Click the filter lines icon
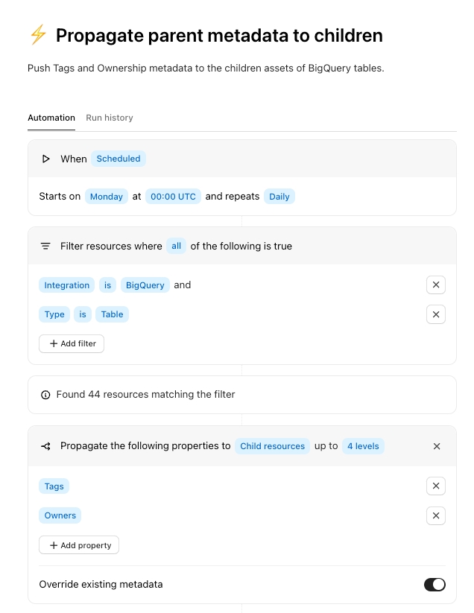 pos(46,247)
